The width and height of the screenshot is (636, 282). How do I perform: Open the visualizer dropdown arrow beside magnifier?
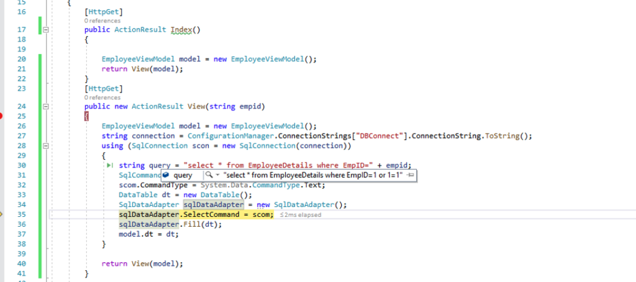point(217,175)
